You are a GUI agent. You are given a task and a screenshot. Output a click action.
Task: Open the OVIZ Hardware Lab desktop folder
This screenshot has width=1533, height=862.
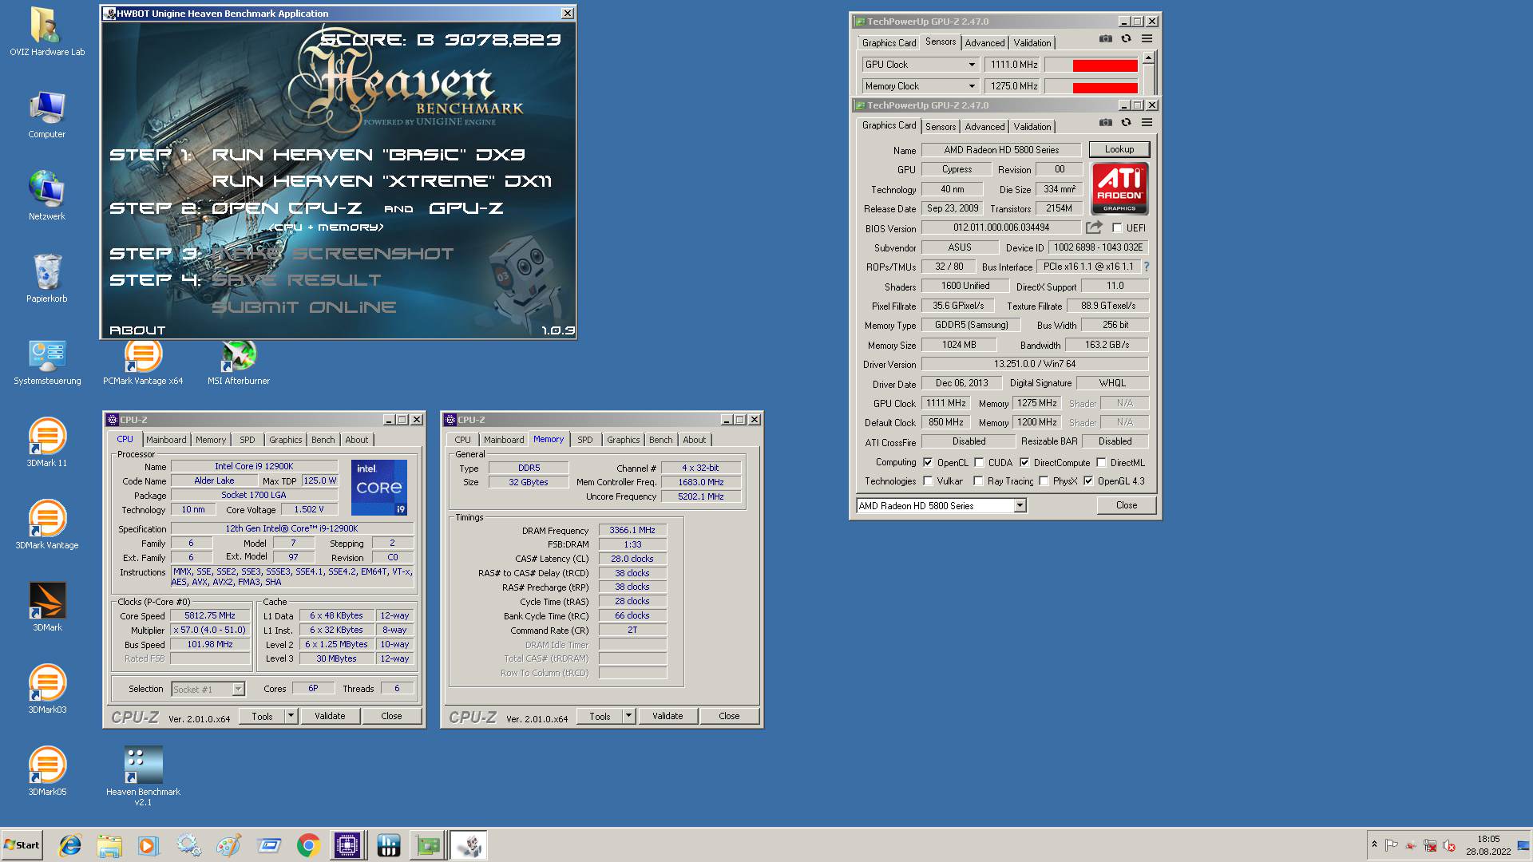[x=46, y=32]
